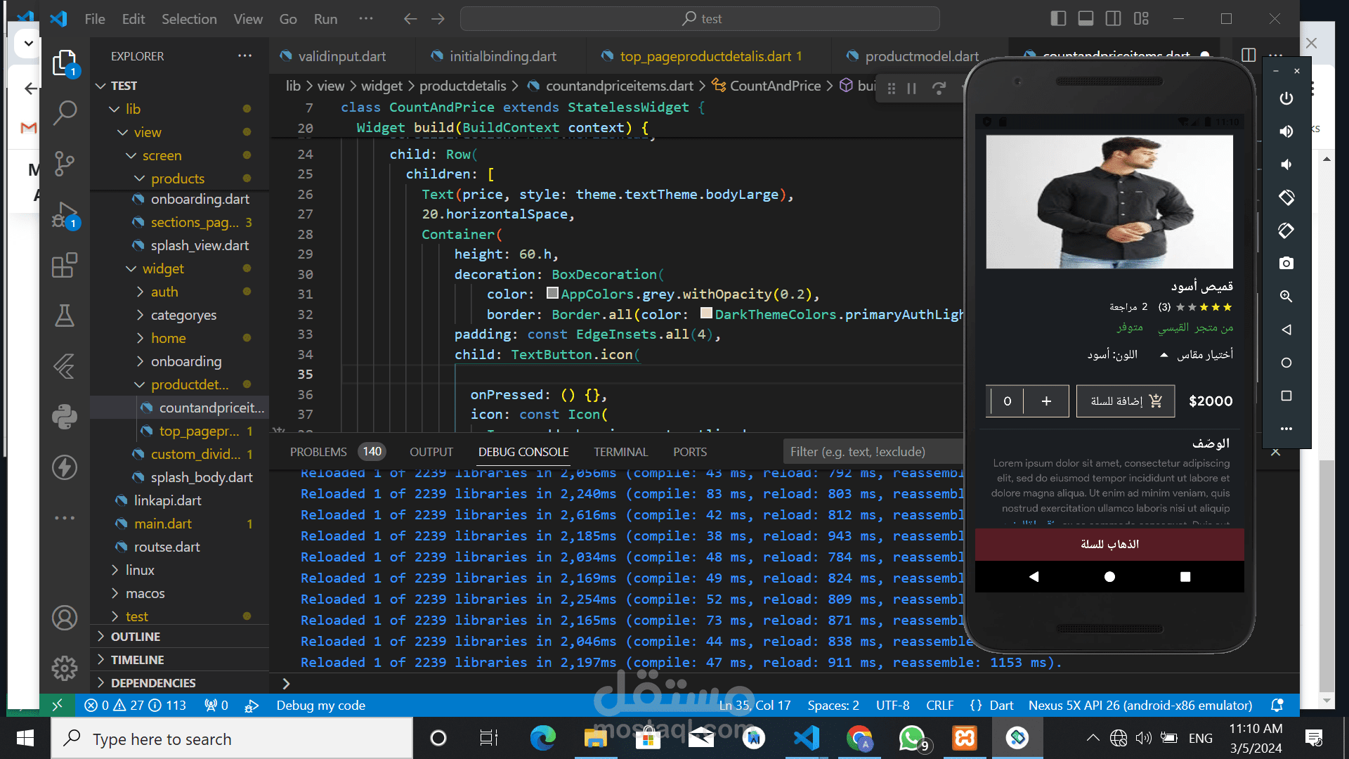The width and height of the screenshot is (1349, 759).
Task: Click the Python sidebar icon
Action: coord(65,417)
